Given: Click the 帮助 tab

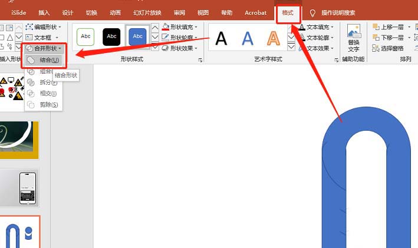Looking at the screenshot, I should 226,13.
